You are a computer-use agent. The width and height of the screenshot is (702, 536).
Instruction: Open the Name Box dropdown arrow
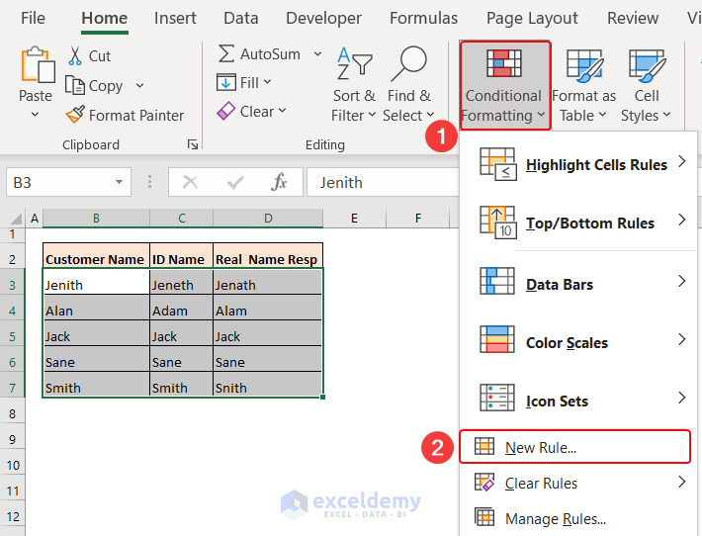point(119,182)
